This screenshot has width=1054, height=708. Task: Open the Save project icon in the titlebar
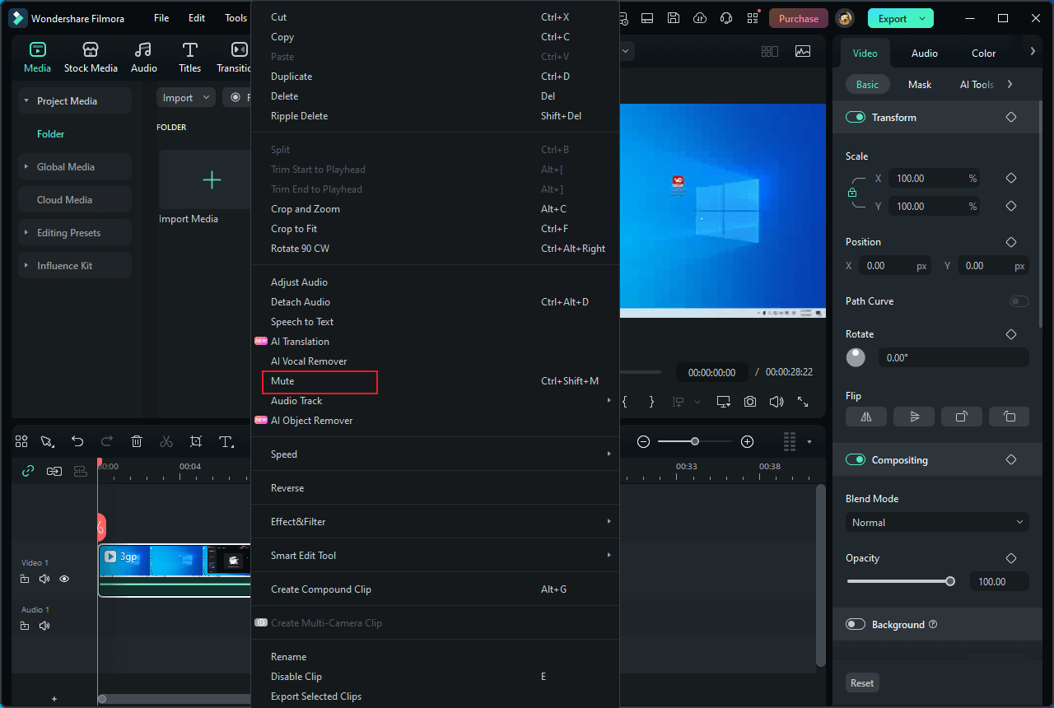(674, 17)
